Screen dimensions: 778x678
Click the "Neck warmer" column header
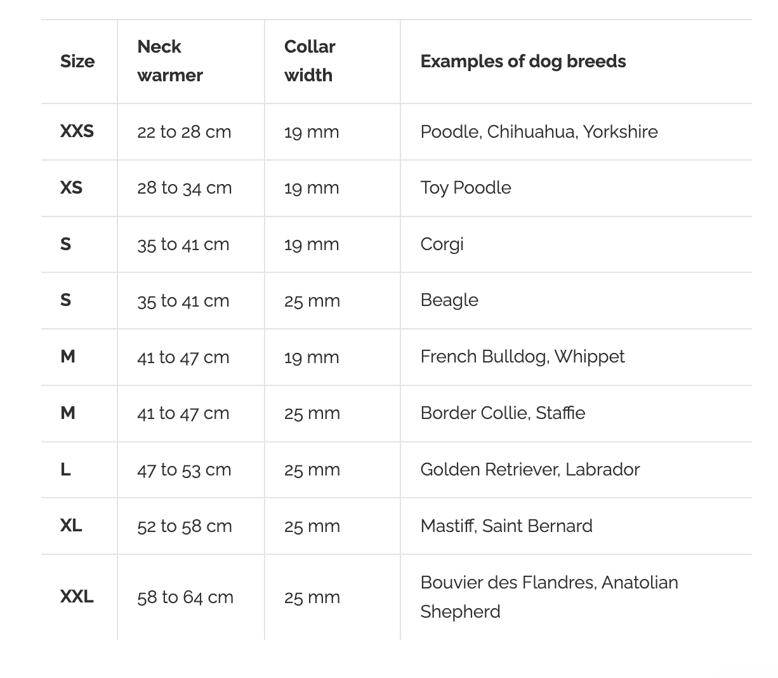point(169,61)
